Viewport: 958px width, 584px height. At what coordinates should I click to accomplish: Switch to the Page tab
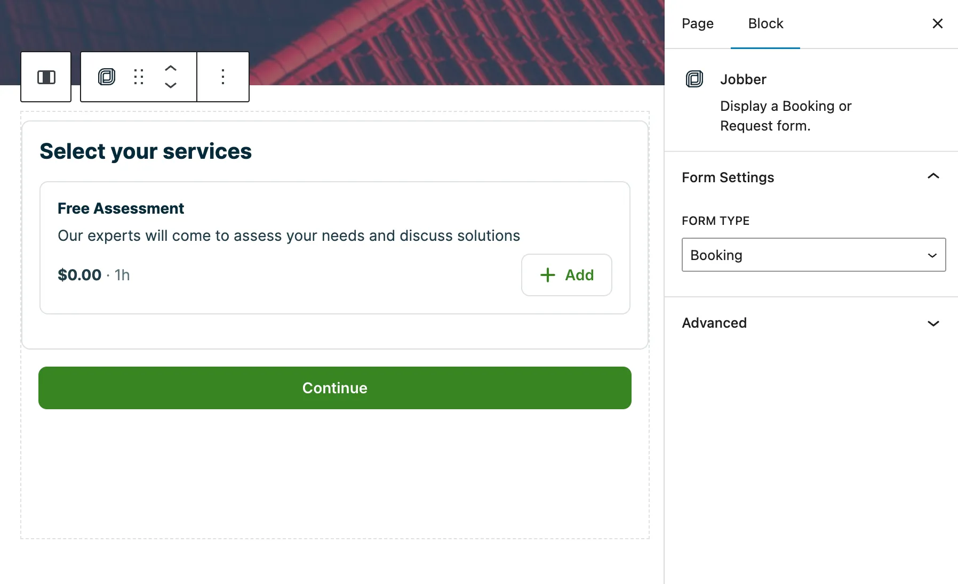698,23
